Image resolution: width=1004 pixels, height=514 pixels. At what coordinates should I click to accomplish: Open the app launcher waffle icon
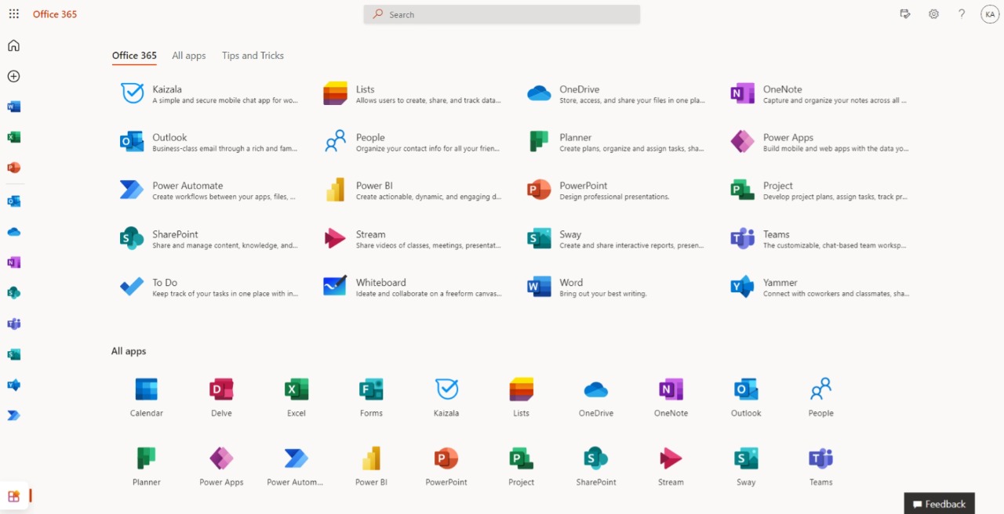click(x=13, y=14)
